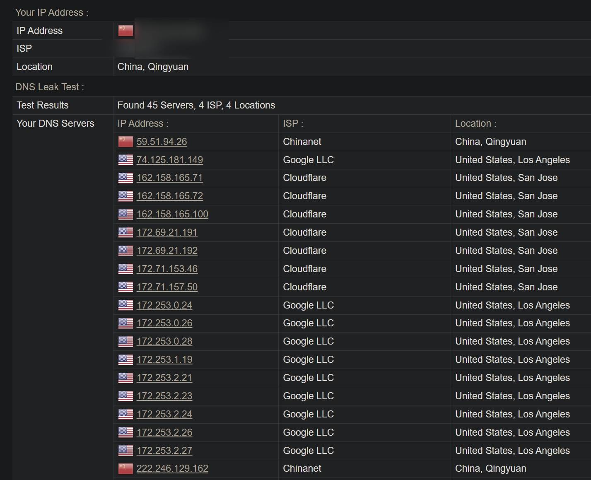The width and height of the screenshot is (591, 480).
Task: Click US flag beside 172.253.2.26
Action: coord(125,433)
